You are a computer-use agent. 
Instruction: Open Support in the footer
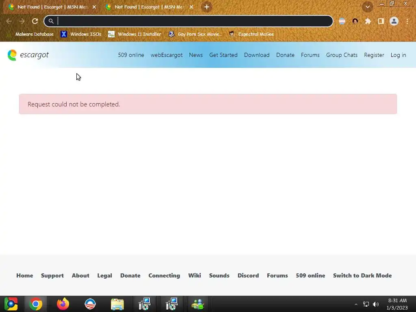click(x=52, y=276)
